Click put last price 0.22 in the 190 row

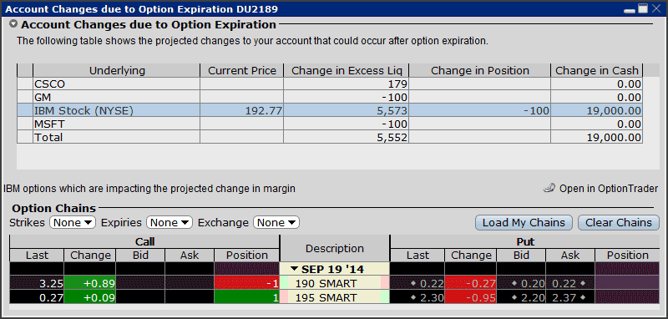point(417,283)
